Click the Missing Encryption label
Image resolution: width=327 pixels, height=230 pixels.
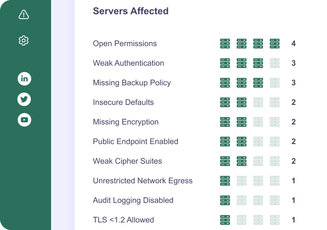125,122
